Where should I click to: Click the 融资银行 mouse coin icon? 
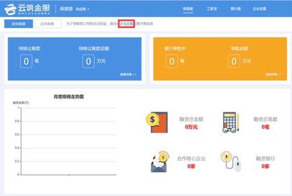click(231, 161)
